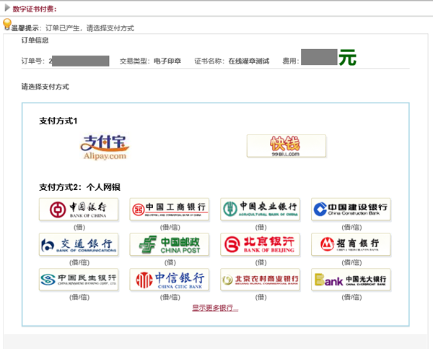Click the lightbulb tip icon

pos(7,24)
